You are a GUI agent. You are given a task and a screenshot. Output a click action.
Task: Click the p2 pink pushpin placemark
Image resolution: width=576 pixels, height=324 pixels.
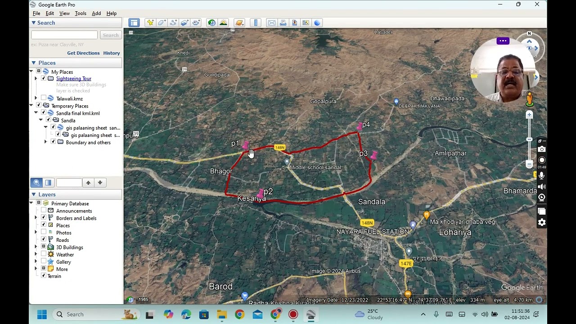[260, 193]
